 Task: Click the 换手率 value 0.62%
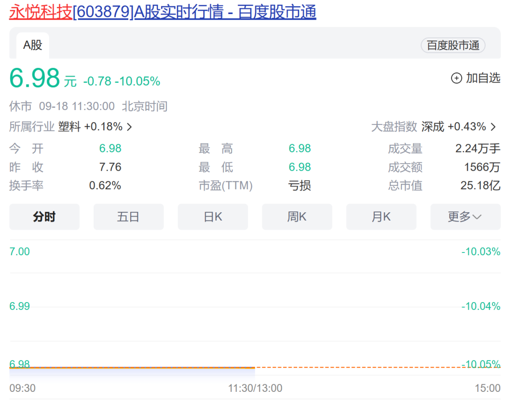[x=105, y=185]
